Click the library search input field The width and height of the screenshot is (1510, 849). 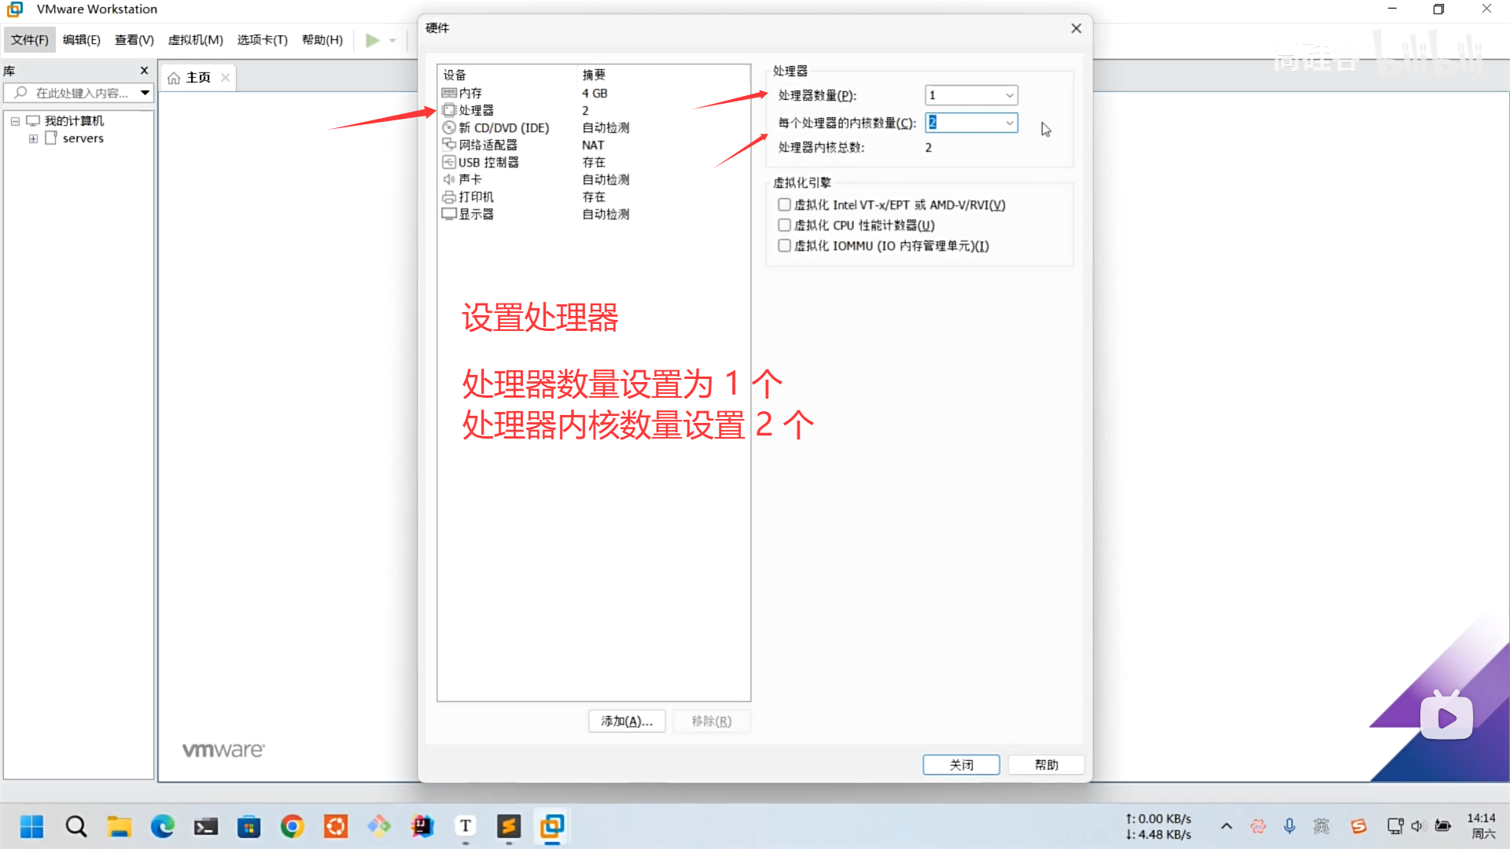pos(82,93)
